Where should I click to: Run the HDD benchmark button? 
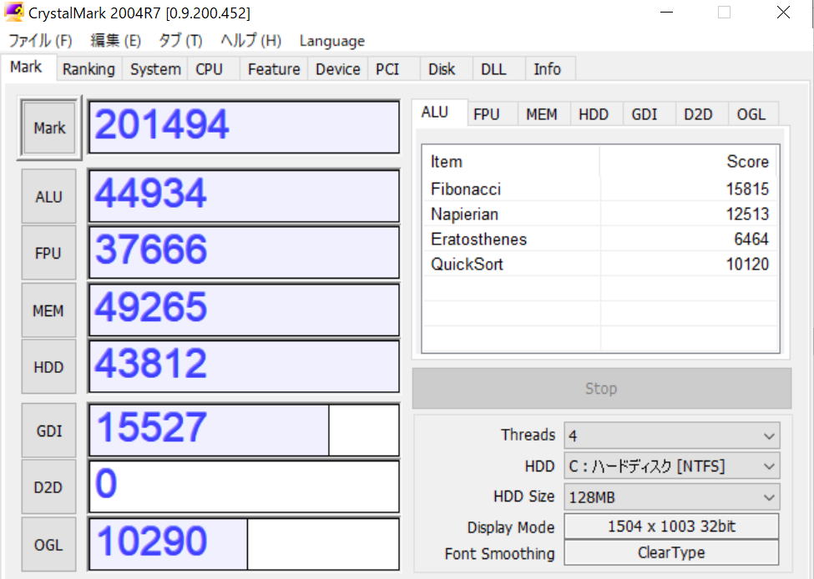point(48,367)
